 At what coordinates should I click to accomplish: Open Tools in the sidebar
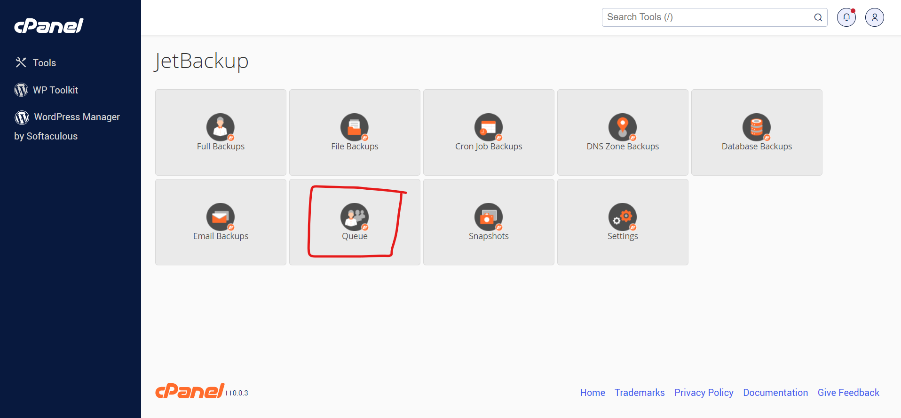pyautogui.click(x=35, y=62)
